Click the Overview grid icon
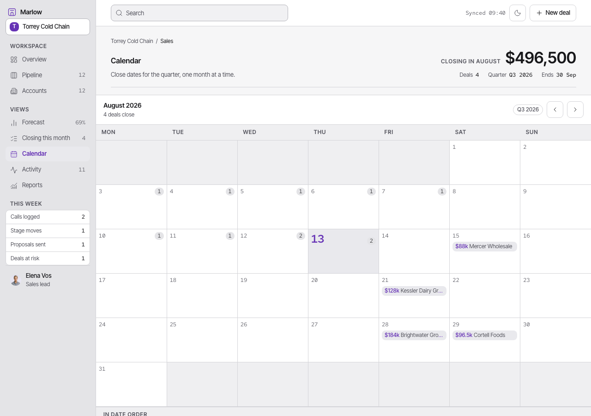Viewport: 591px width, 416px height. tap(14, 60)
